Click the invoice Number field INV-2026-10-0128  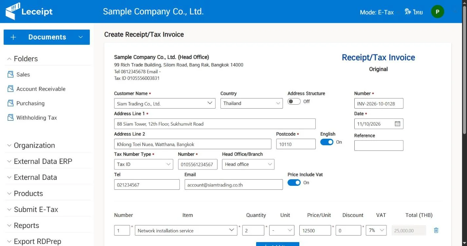(x=379, y=103)
